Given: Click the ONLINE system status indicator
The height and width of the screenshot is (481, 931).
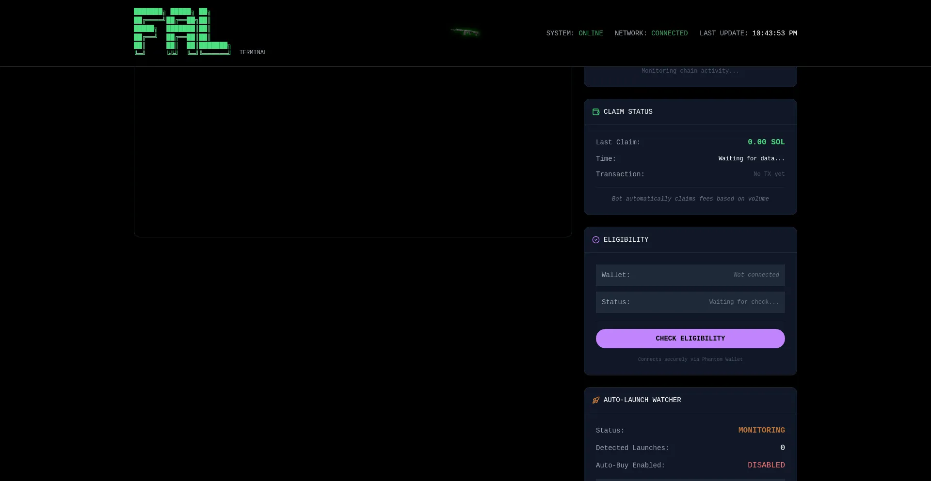Looking at the screenshot, I should click(x=591, y=33).
